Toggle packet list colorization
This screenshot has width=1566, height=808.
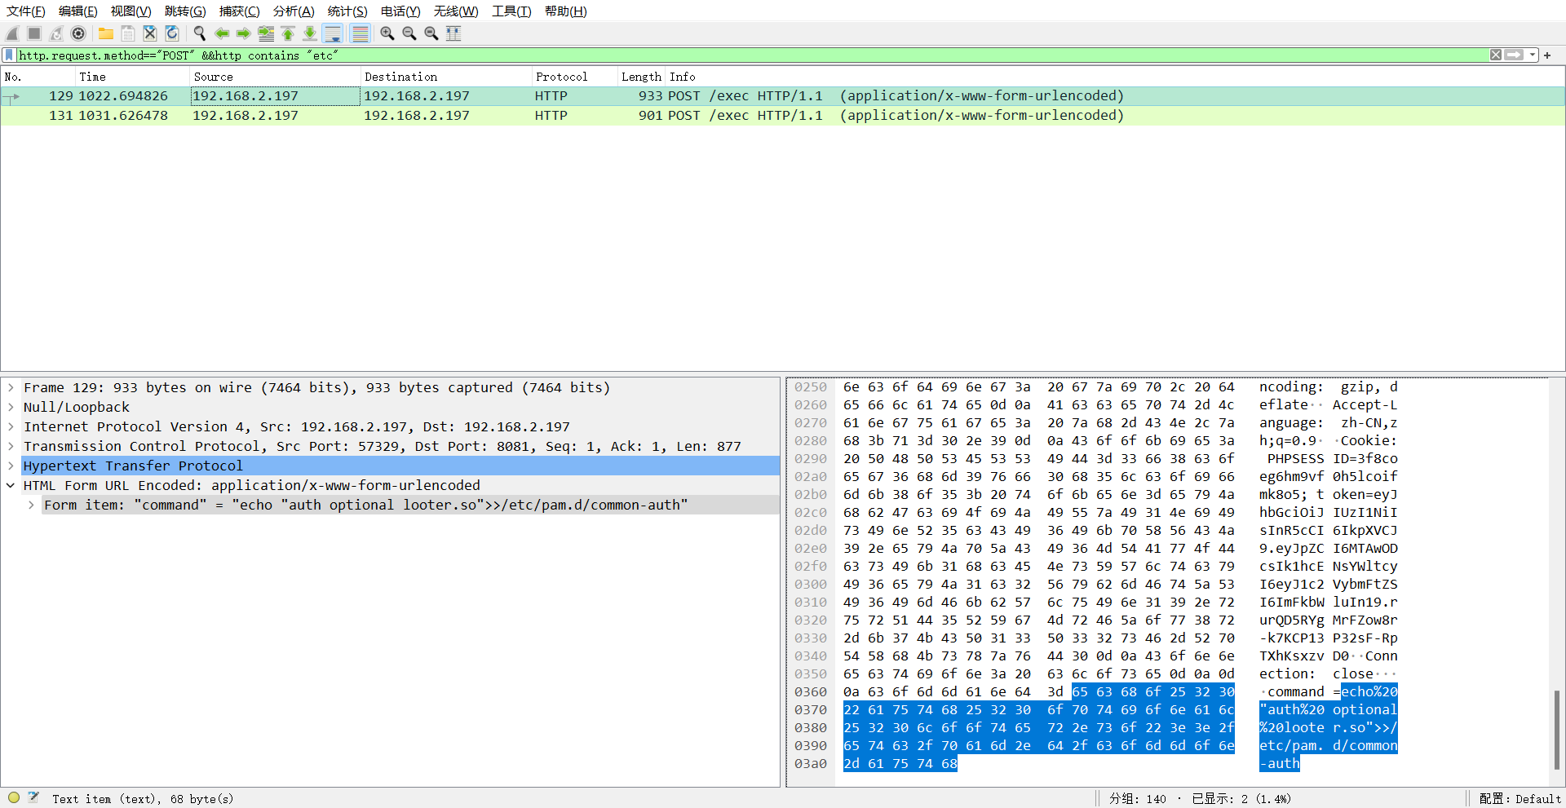click(x=360, y=33)
